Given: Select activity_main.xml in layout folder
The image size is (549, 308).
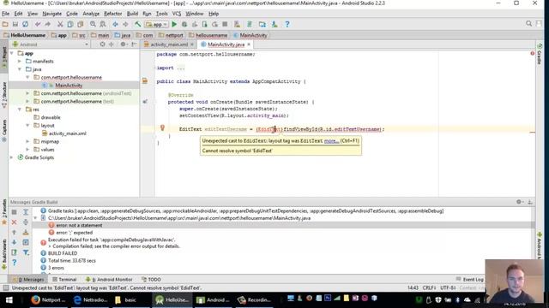Looking at the screenshot, I should coord(68,133).
